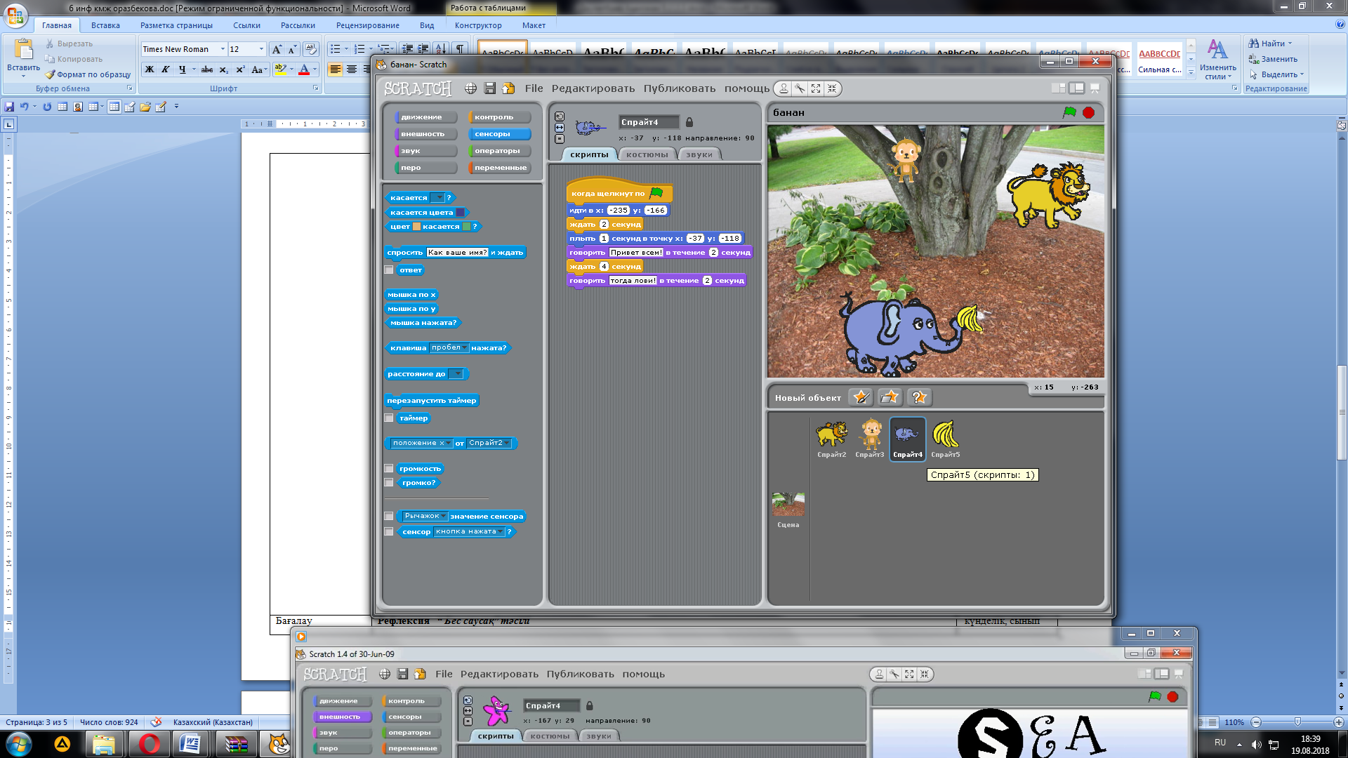Click the language globe icon in банан Scratch
The width and height of the screenshot is (1348, 758).
[x=470, y=88]
